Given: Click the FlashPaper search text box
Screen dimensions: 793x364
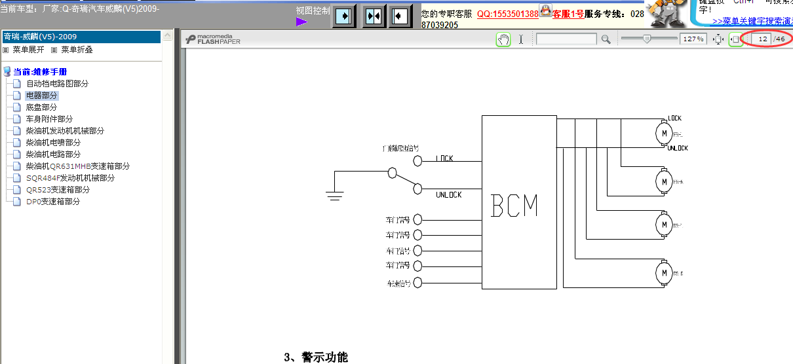Looking at the screenshot, I should pyautogui.click(x=566, y=39).
